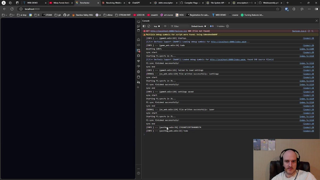320x180 pixels.
Task: Toggle live expression eye icon
Action: point(165,26)
